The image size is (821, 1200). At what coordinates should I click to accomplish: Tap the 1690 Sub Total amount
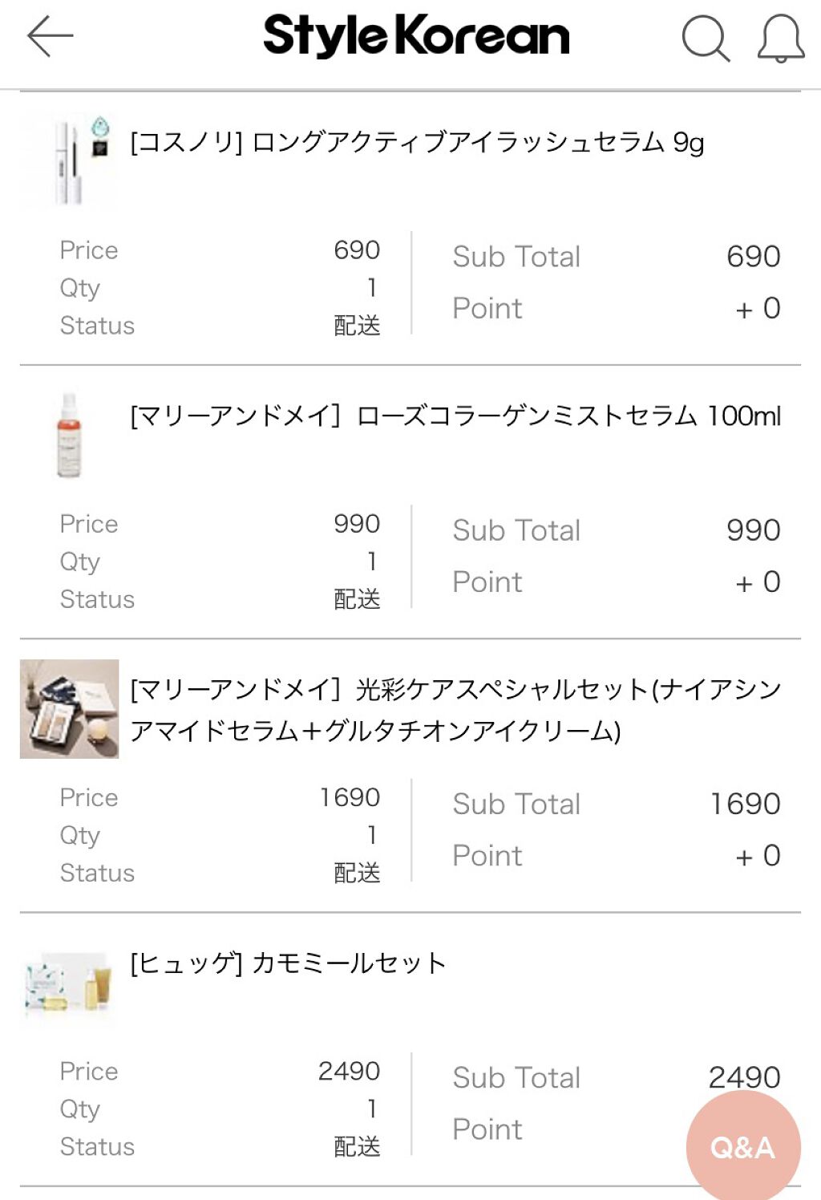click(745, 804)
